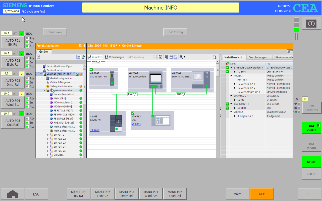Click the scrollbar in project tree
This screenshot has width=322, height=201.
tap(84, 87)
